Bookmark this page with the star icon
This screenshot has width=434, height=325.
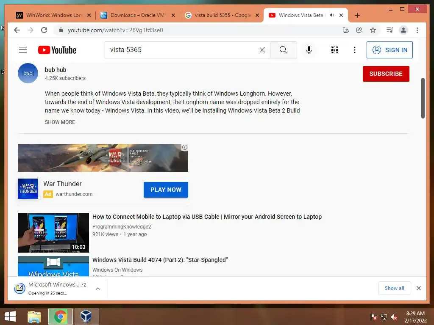pyautogui.click(x=373, y=30)
